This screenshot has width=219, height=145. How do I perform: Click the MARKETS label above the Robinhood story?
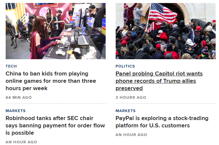point(15,111)
